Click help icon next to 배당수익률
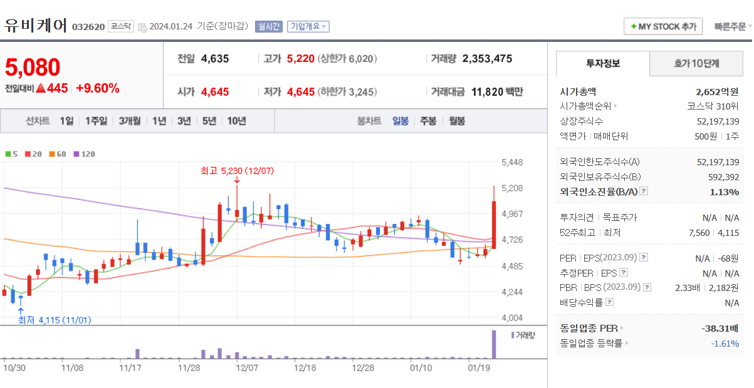The height and width of the screenshot is (388, 754). point(610,303)
